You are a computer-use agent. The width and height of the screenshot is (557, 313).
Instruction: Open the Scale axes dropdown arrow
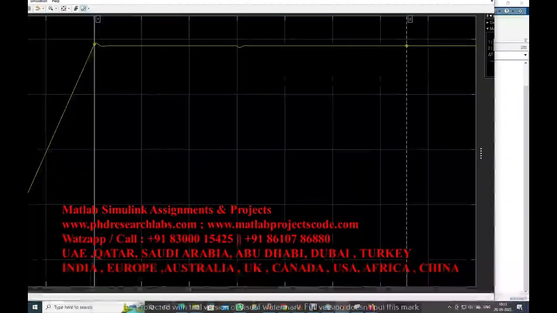coord(69,8)
